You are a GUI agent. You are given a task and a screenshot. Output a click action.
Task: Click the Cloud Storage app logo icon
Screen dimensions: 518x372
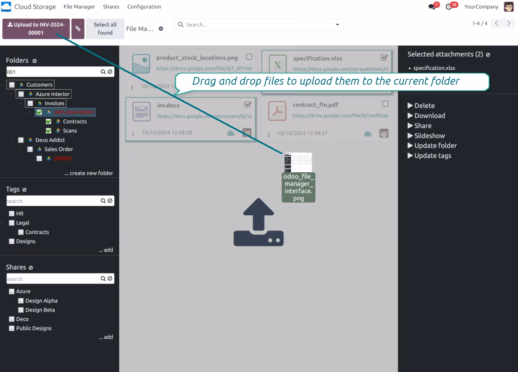pos(6,6)
